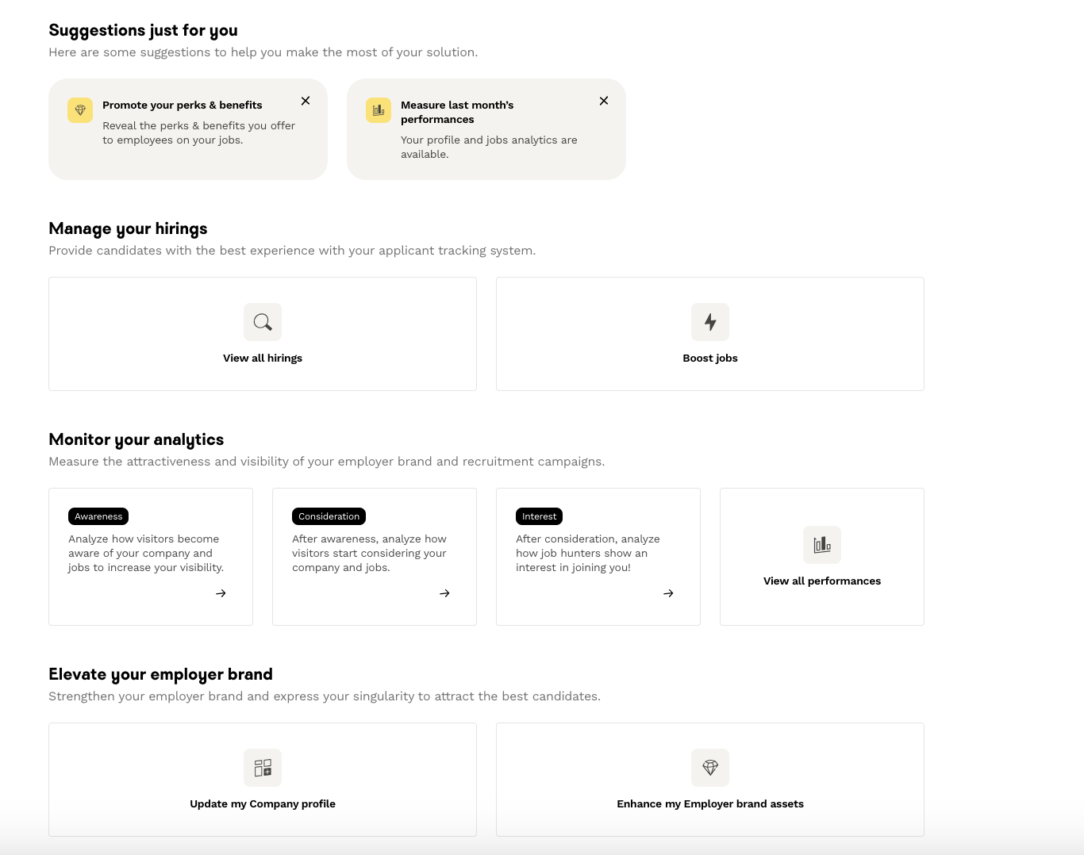The image size is (1084, 855).
Task: Click the chart icon above View all performances
Action: pos(822,545)
